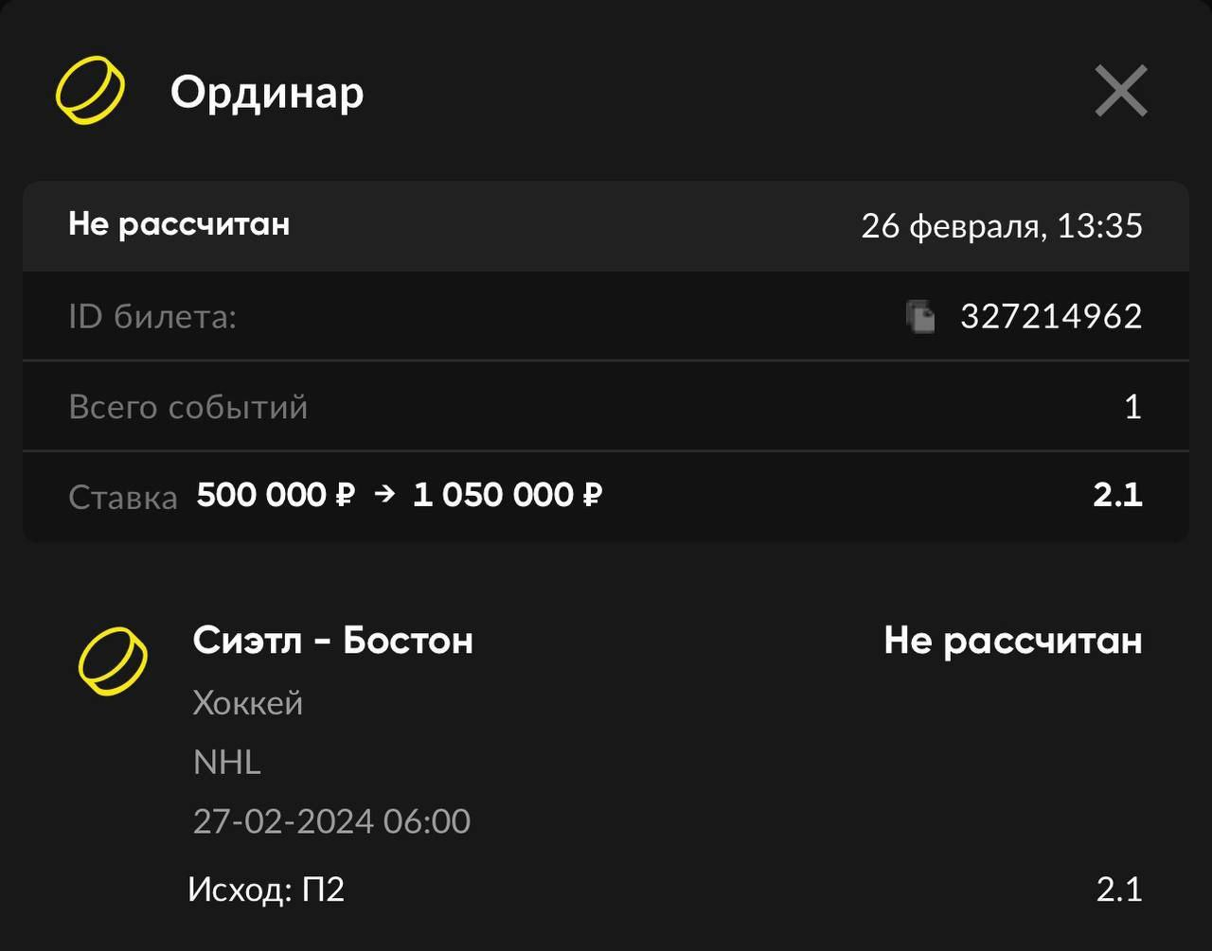The width and height of the screenshot is (1212, 951).
Task: Click the copy ticket ID icon
Action: [919, 316]
